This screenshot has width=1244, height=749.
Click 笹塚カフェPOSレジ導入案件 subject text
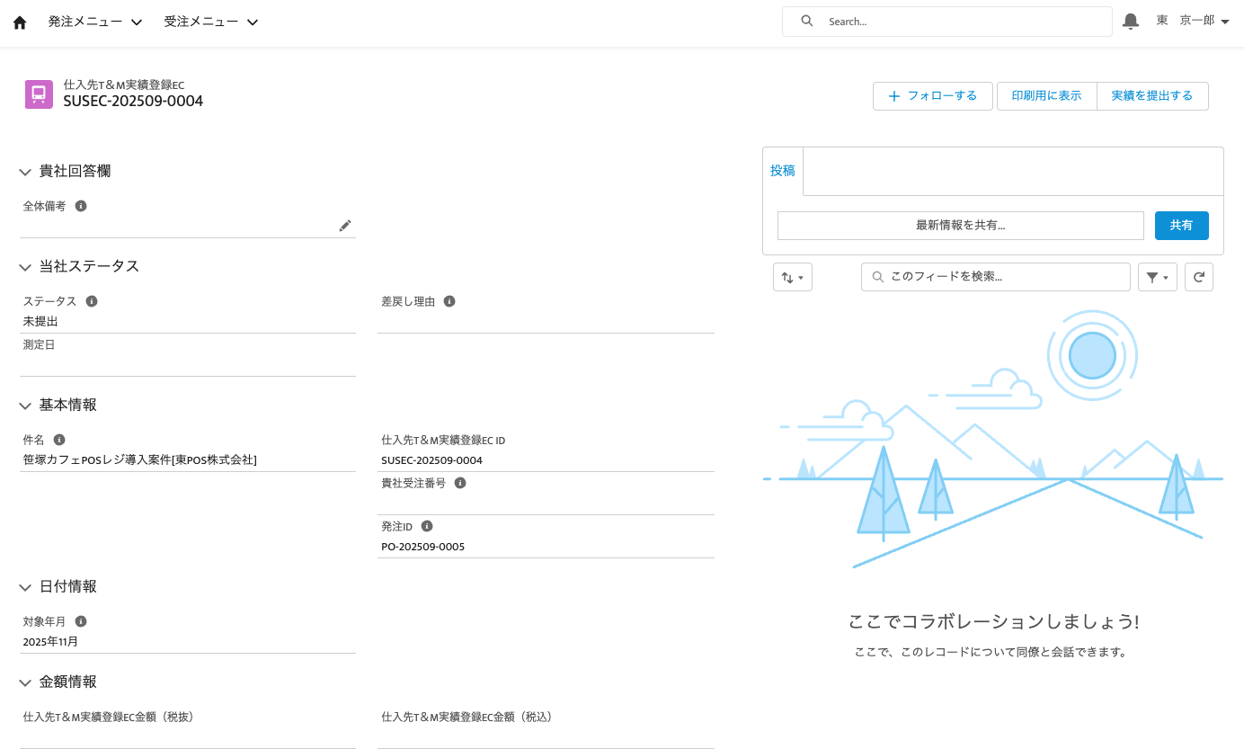pyautogui.click(x=139, y=460)
